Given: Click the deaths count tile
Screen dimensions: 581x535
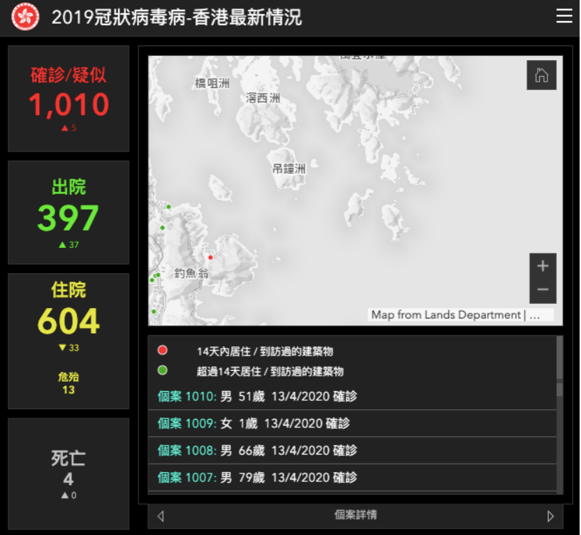Looking at the screenshot, I should click(x=68, y=474).
